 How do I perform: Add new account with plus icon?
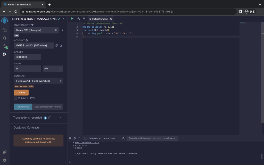point(27,40)
